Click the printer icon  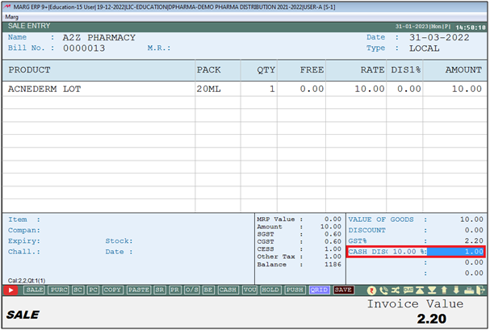pos(467,289)
